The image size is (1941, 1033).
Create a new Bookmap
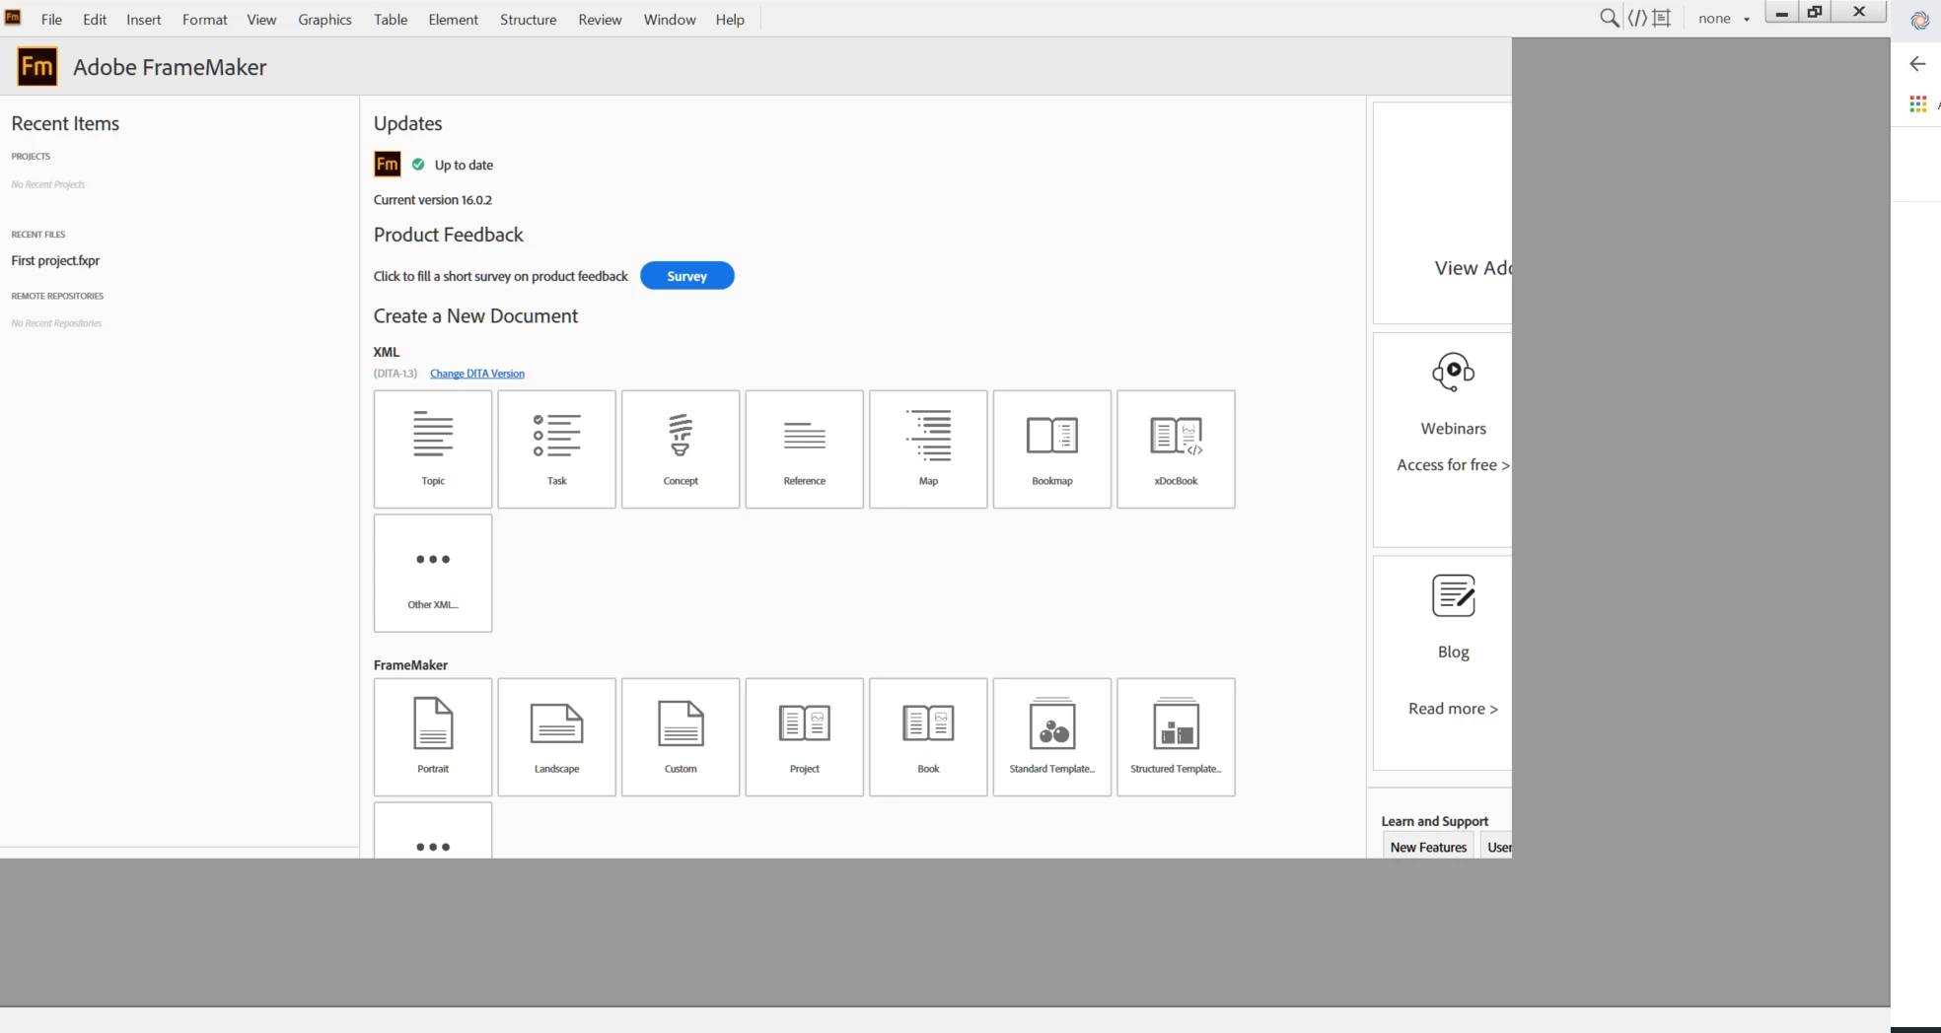pos(1052,449)
